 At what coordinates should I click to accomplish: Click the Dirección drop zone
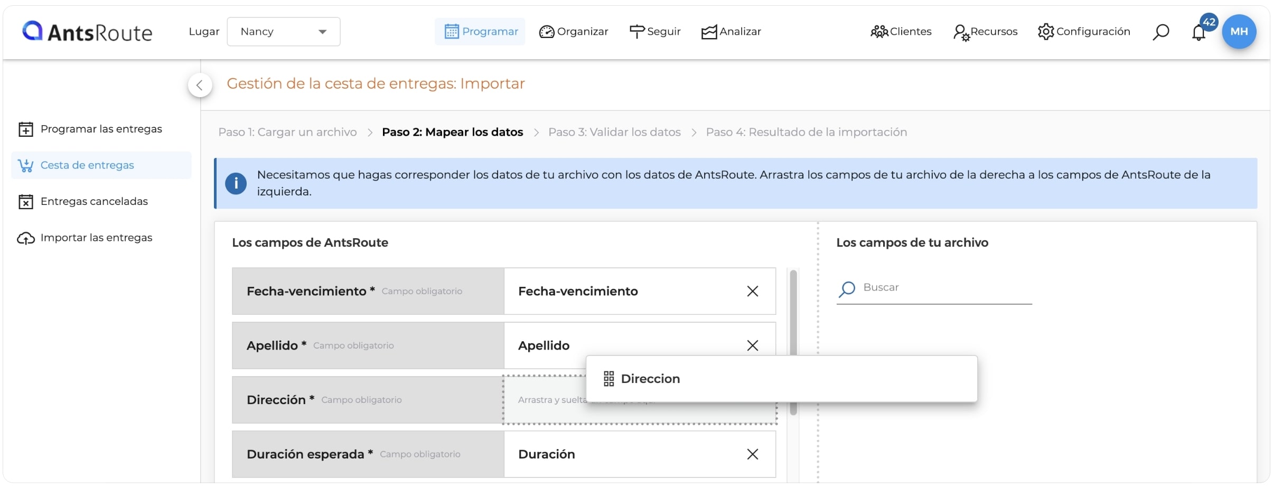tap(640, 400)
